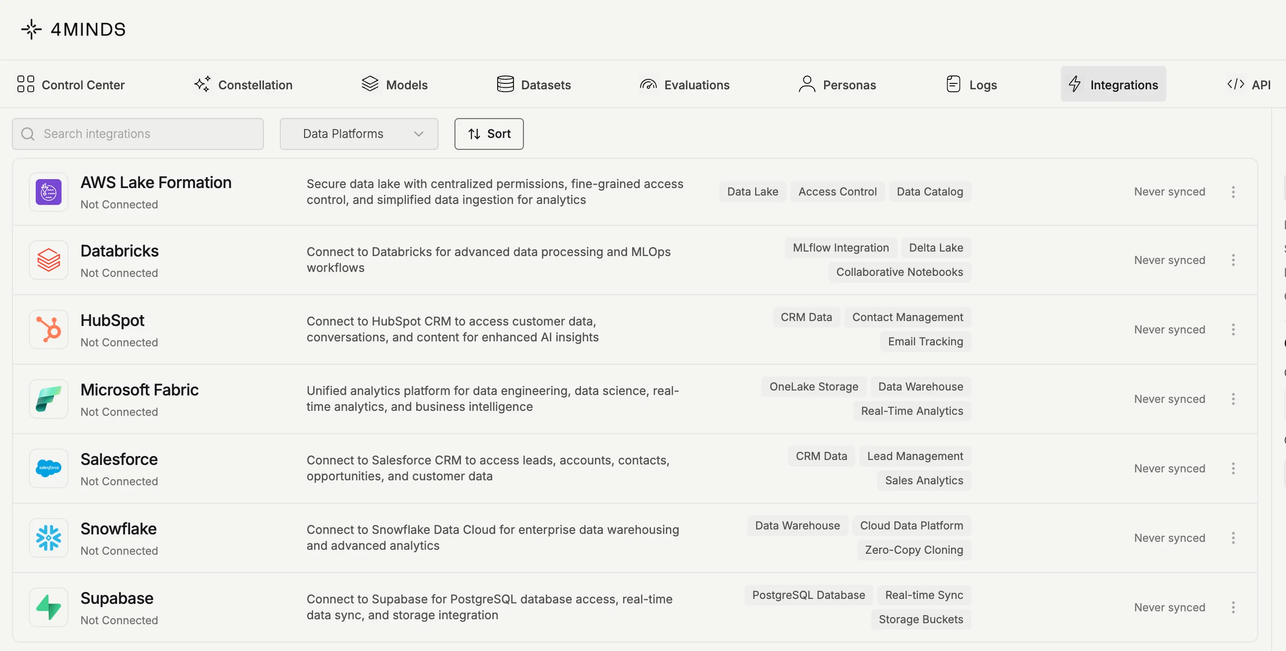Viewport: 1286px width, 651px height.
Task: Open the Salesforce integration
Action: (635, 468)
